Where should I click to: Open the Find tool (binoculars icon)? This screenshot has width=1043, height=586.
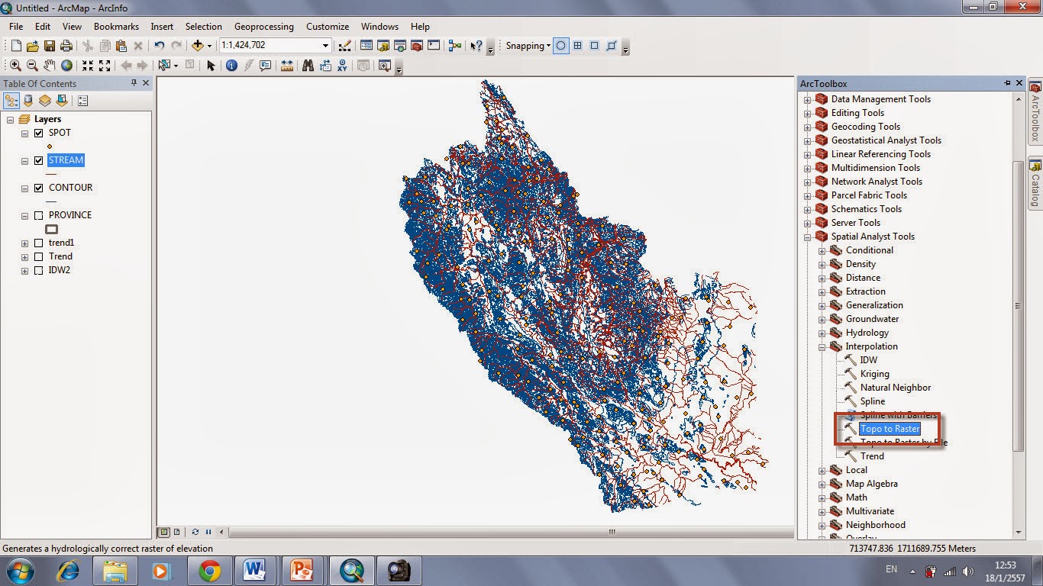click(308, 66)
